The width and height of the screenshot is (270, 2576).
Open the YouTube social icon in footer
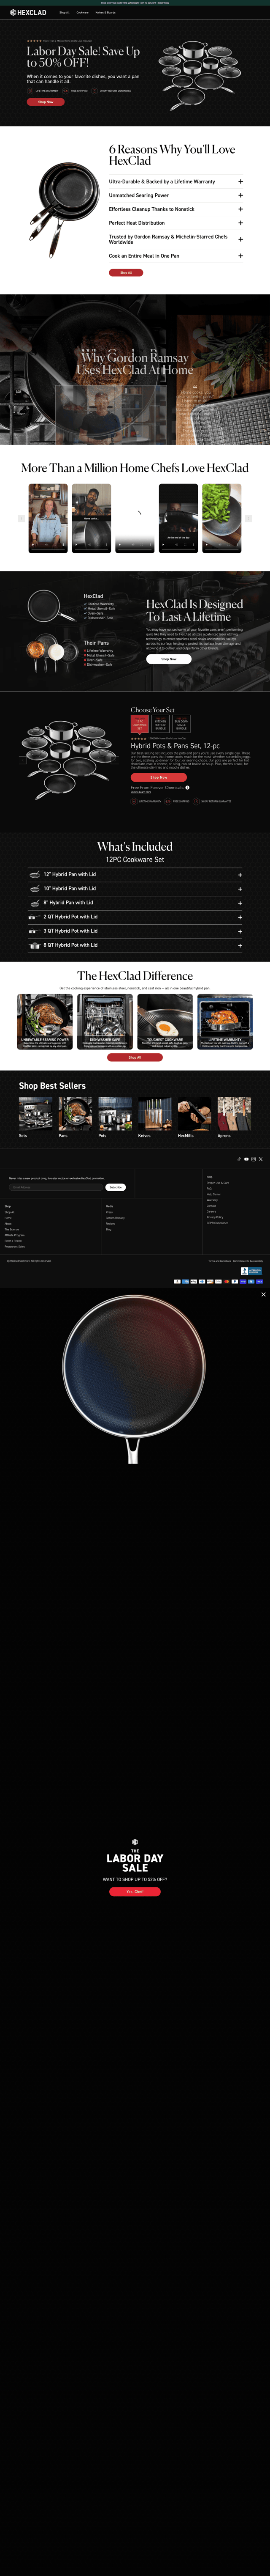(246, 1159)
